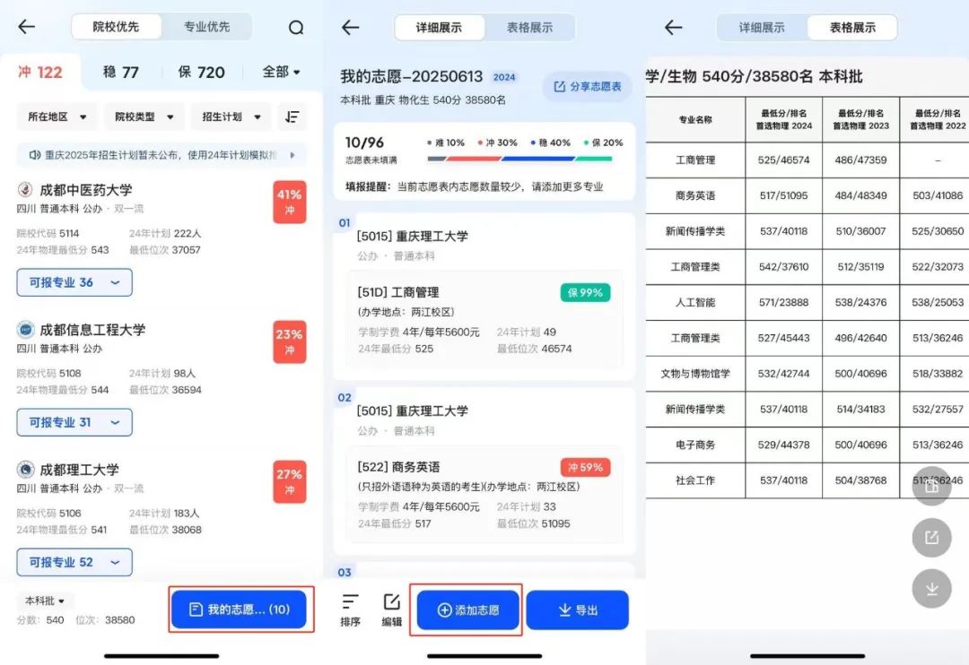Open the 全部 dropdown
969x665 pixels.
281,72
